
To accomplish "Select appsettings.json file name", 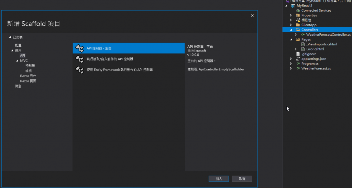I will (x=313, y=59).
